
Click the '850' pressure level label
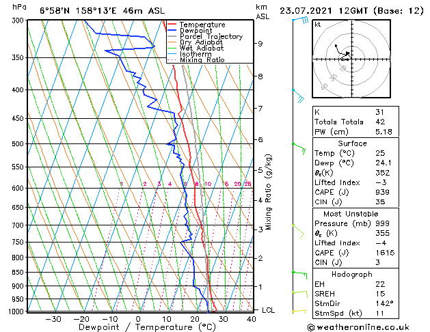coord(18,273)
